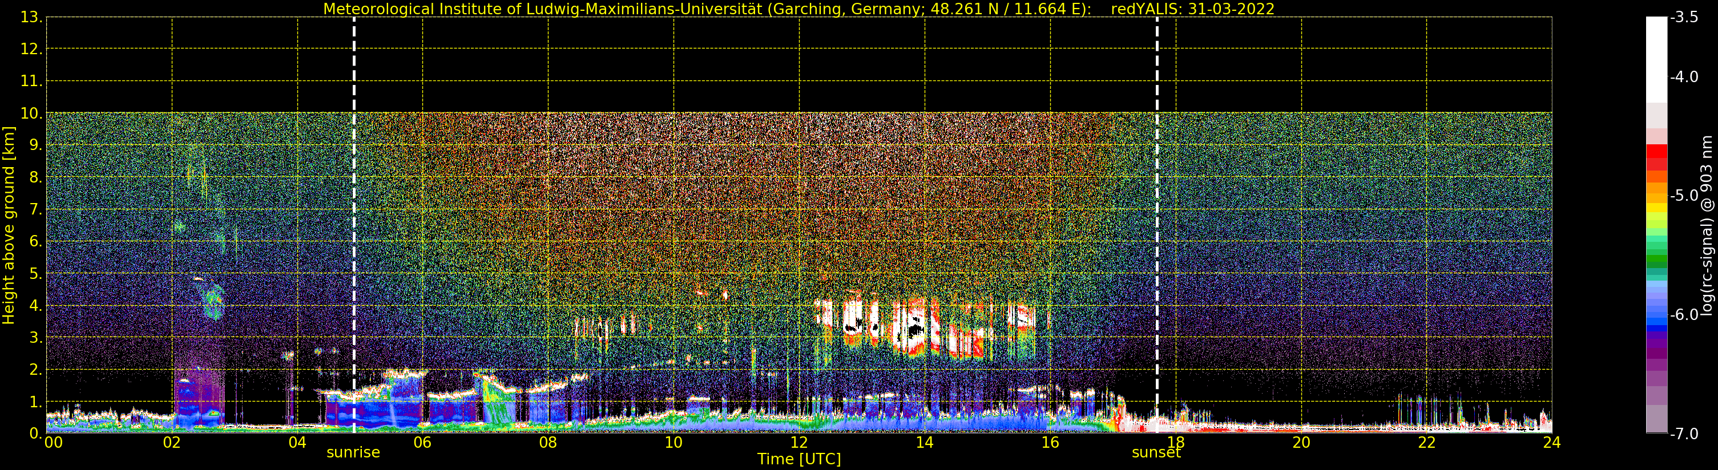Click time axis tick '00'
The width and height of the screenshot is (1718, 470).
(x=53, y=443)
